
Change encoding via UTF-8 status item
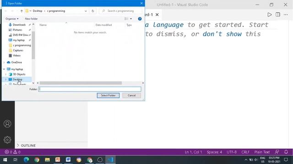[x=232, y=152]
